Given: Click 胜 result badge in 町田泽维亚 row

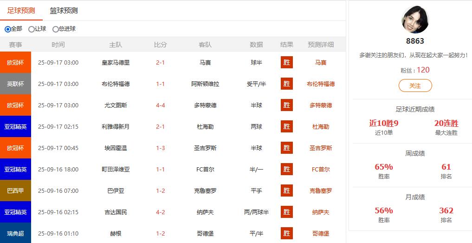Looking at the screenshot, I should pos(286,170).
